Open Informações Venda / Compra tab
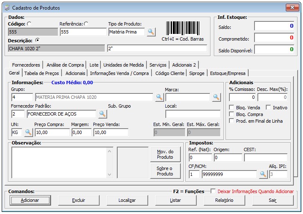This screenshot has height=214, width=303. [x=119, y=73]
